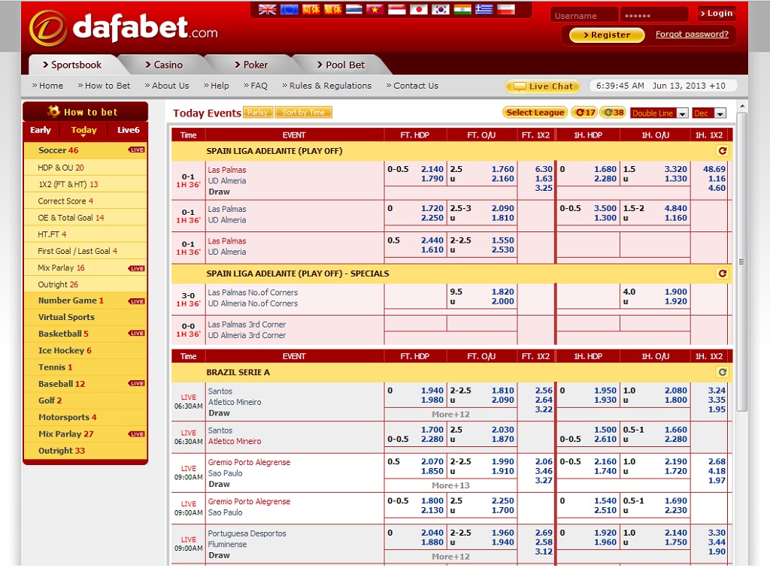
Task: Select the Today events tab
Action: point(84,130)
